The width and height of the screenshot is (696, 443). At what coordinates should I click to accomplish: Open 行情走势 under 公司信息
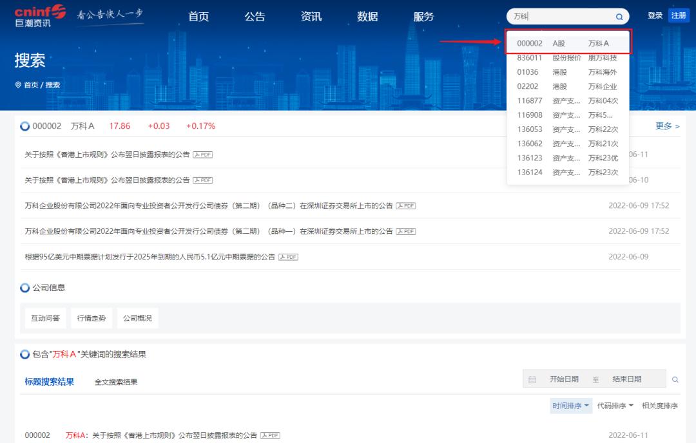point(92,317)
